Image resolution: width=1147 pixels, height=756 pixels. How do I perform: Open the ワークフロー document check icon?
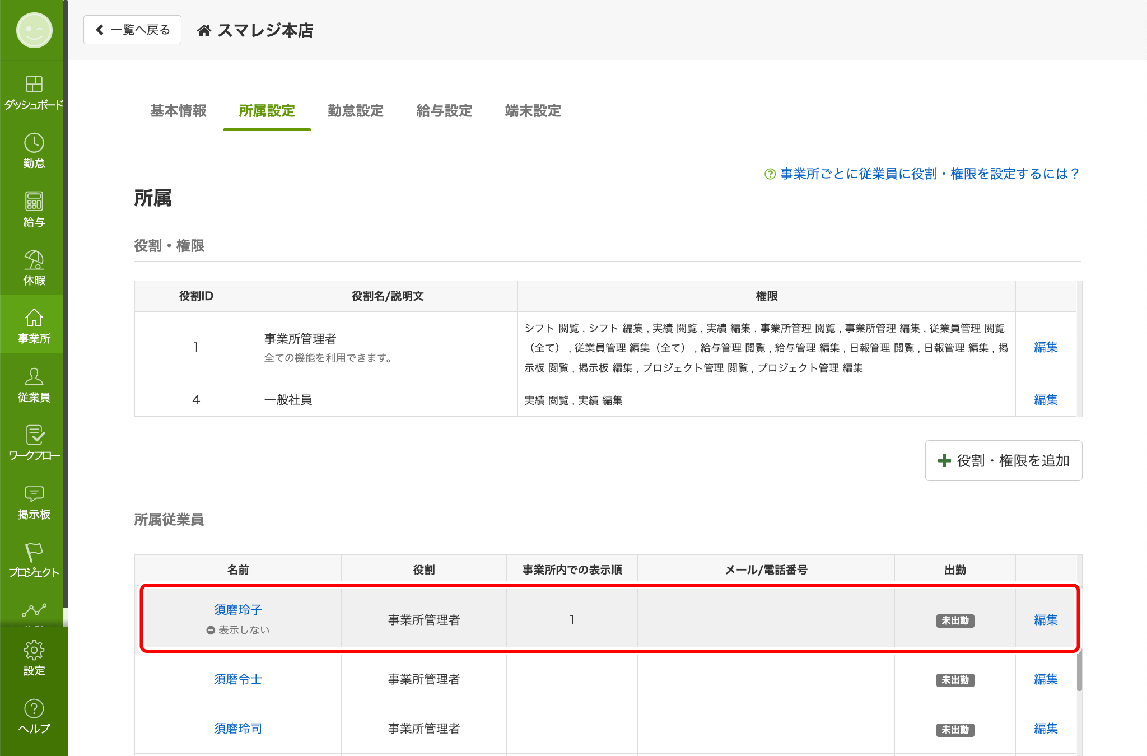click(34, 435)
